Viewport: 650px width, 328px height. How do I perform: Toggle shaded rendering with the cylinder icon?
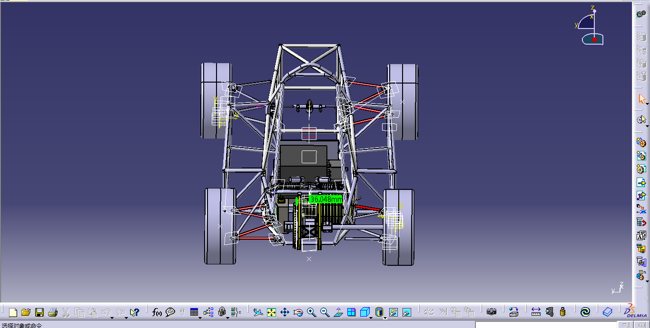[378, 312]
